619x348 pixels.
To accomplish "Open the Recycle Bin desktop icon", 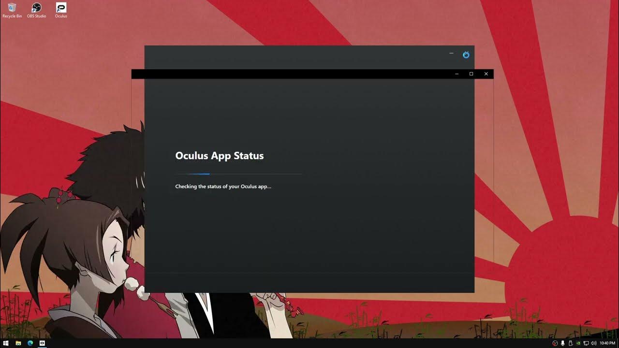I will 12,10.
